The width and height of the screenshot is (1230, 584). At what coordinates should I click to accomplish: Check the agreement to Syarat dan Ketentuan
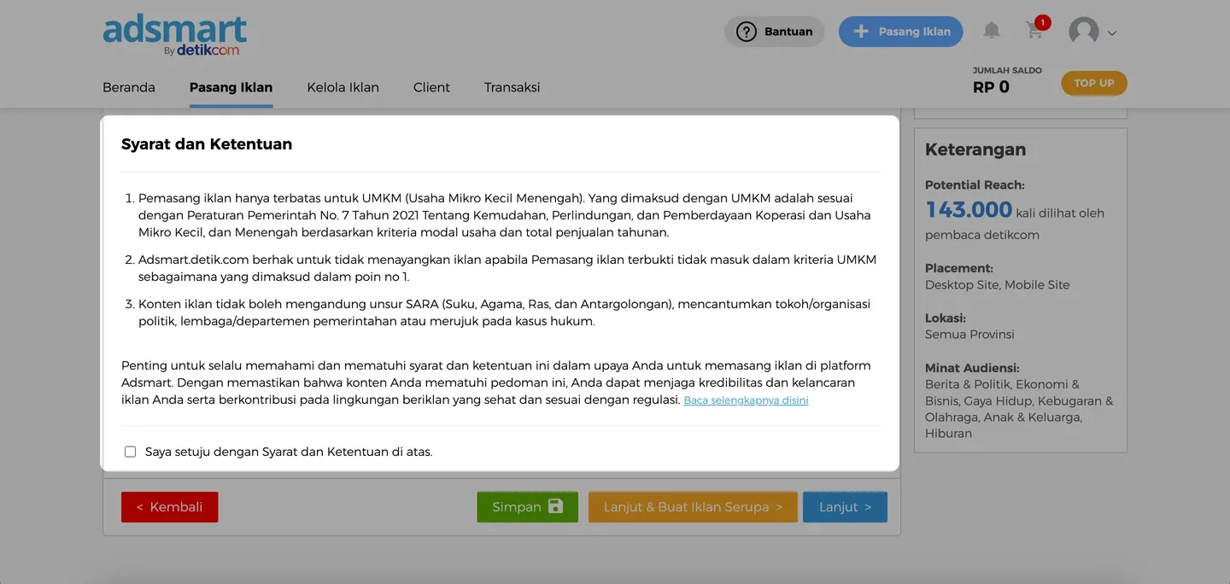point(130,451)
